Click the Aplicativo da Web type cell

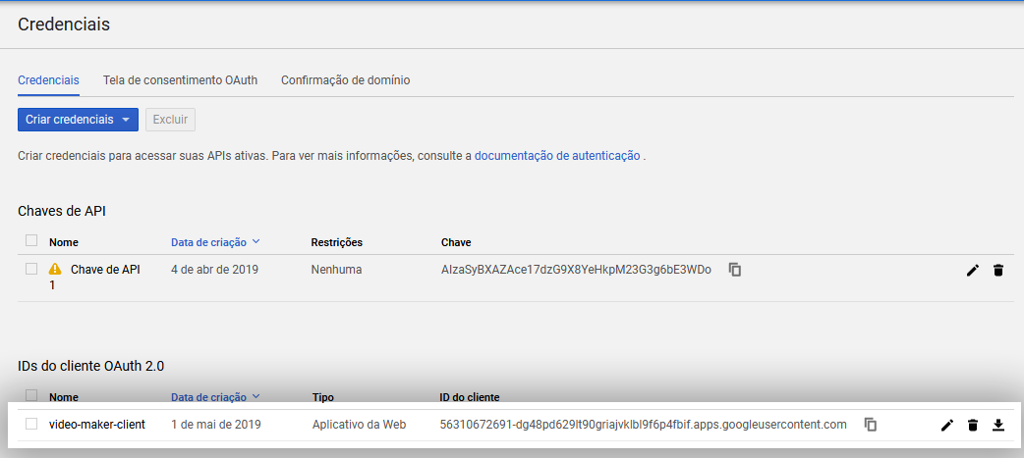tap(359, 425)
